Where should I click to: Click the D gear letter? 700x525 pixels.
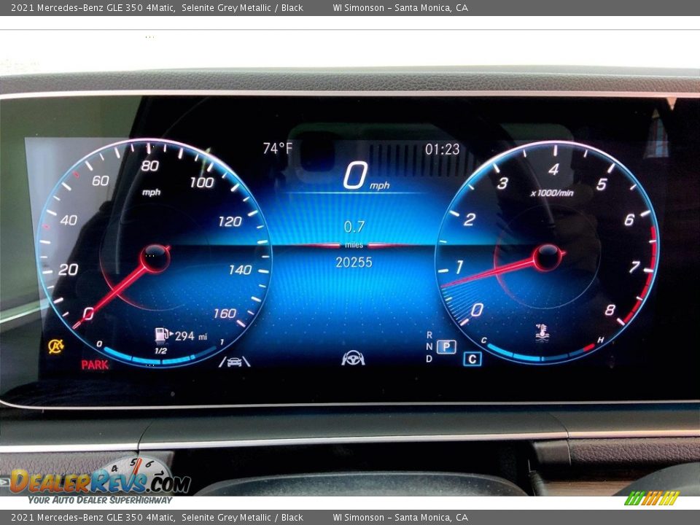[429, 359]
